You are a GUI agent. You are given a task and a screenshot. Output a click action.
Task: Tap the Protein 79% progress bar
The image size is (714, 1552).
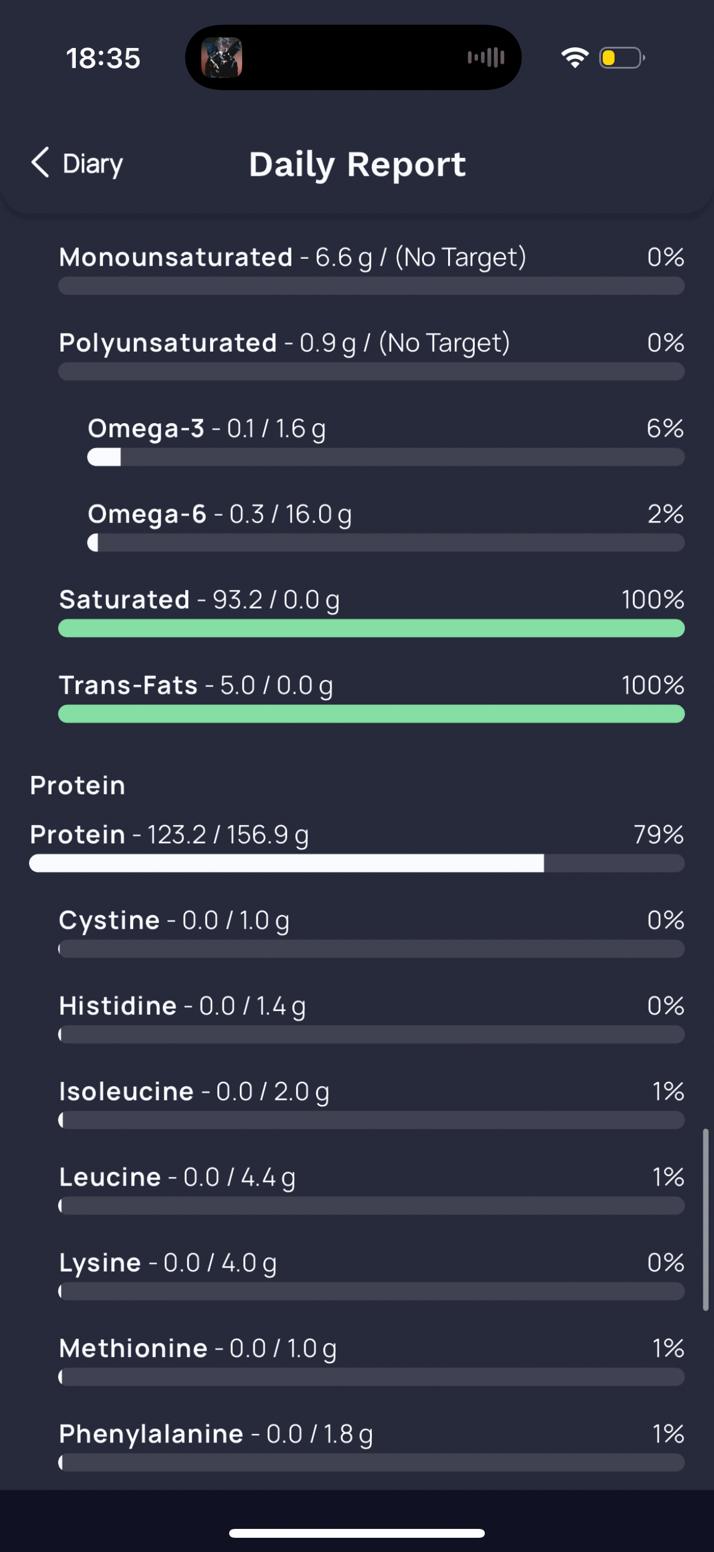click(356, 864)
